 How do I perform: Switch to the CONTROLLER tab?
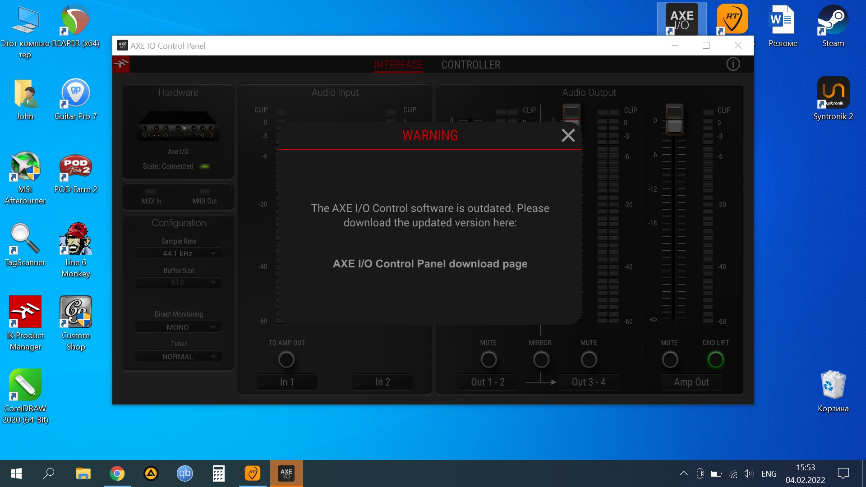(470, 65)
